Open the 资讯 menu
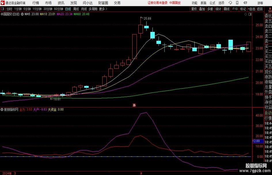272x175 pixels. 61,3
